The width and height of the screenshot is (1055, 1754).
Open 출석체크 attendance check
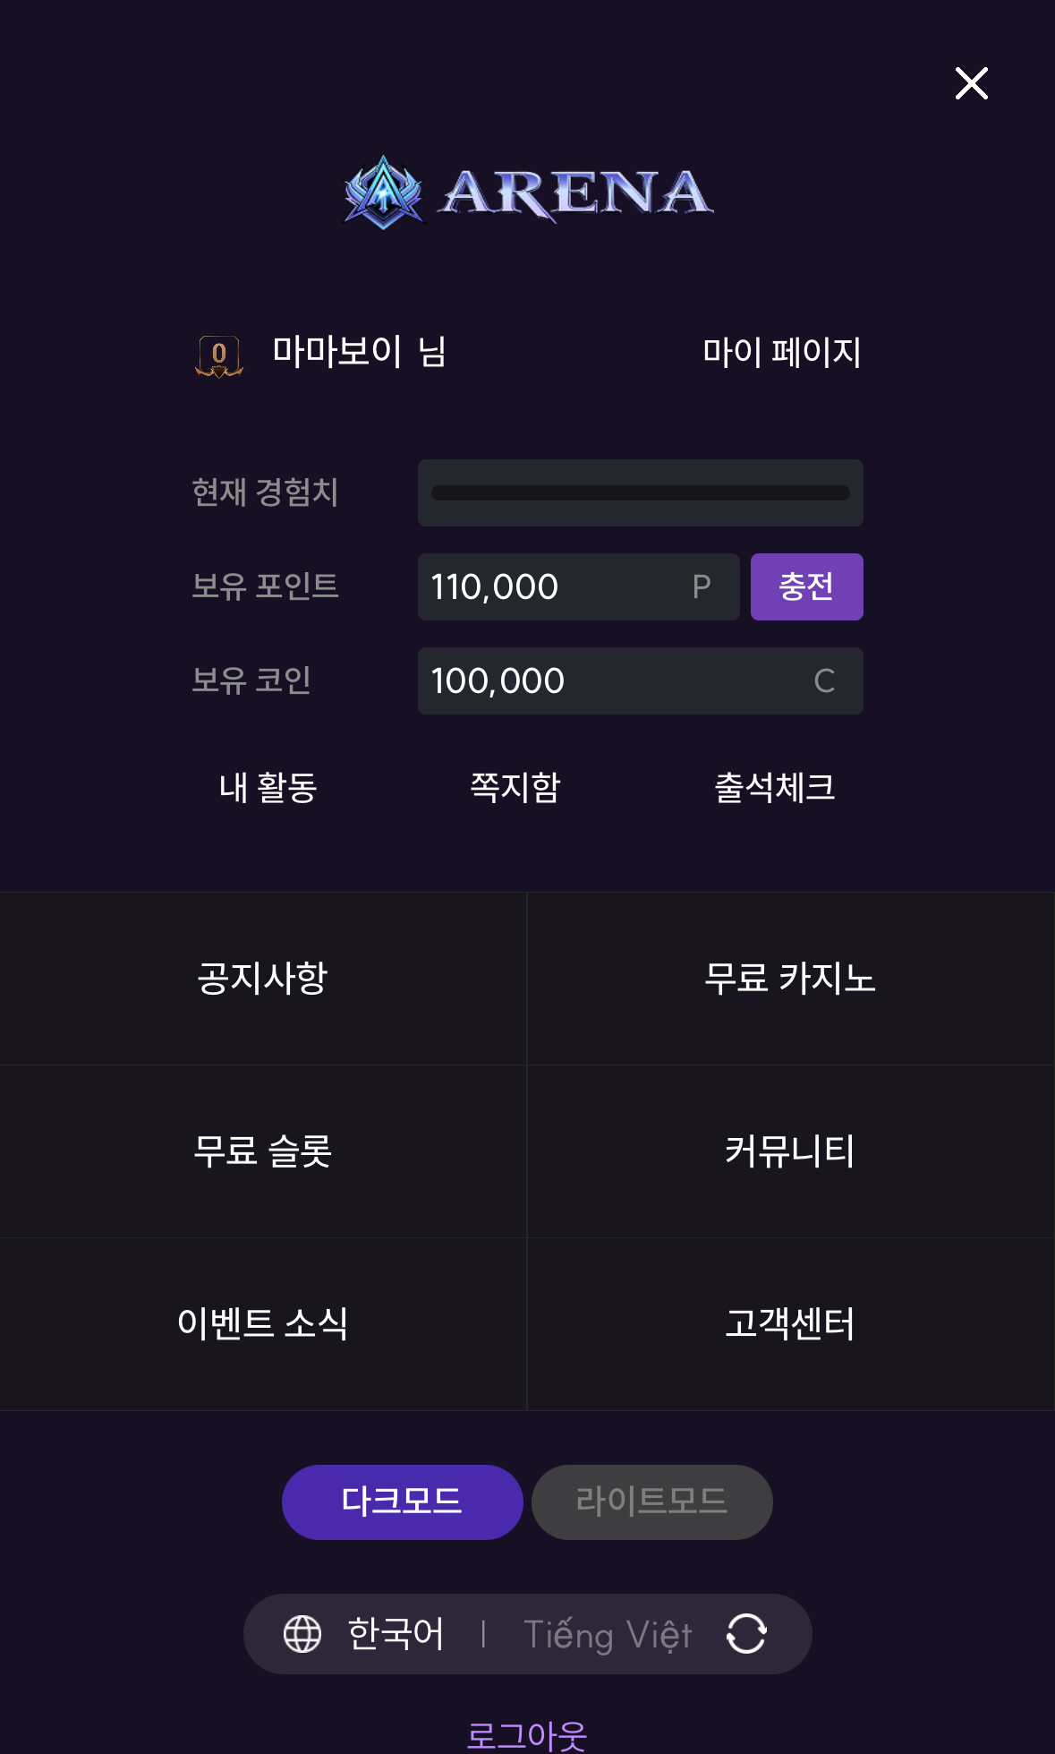pos(775,788)
